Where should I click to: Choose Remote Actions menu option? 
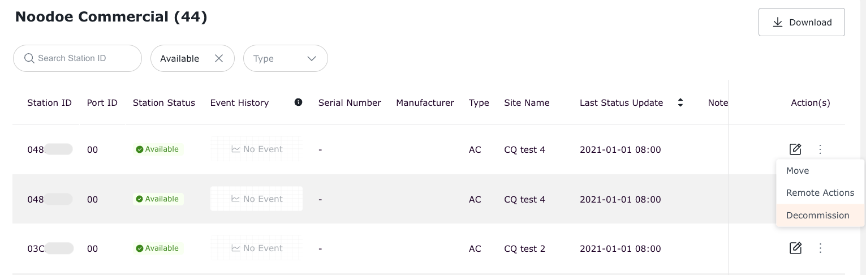click(820, 193)
